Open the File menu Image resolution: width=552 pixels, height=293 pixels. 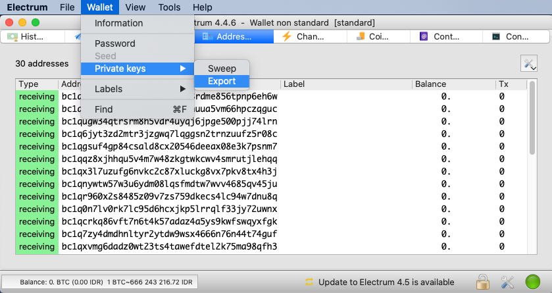(x=67, y=7)
